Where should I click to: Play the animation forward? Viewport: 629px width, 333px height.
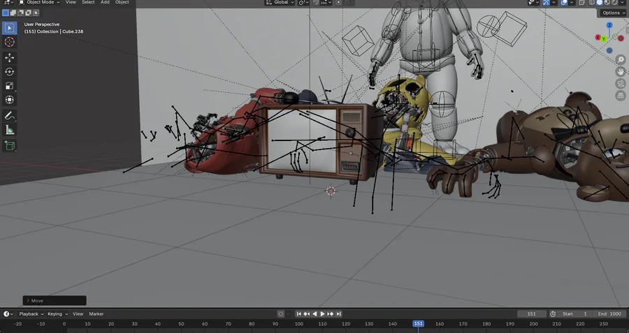(322, 313)
